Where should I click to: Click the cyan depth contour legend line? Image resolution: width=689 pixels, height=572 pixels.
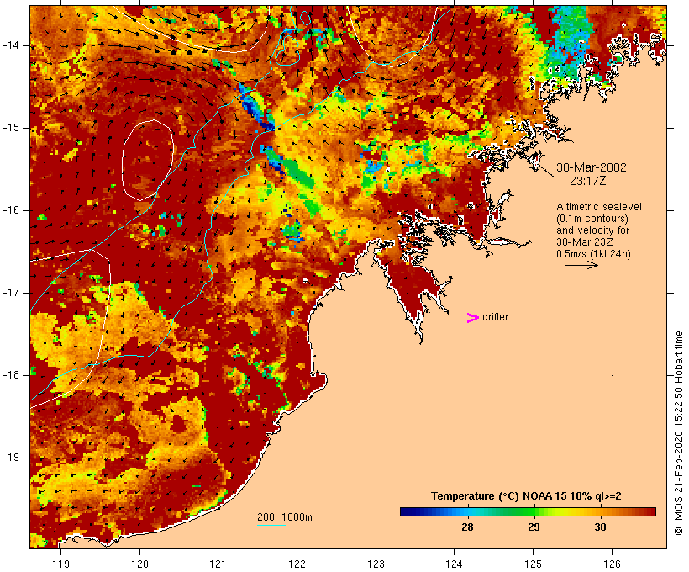(x=271, y=525)
